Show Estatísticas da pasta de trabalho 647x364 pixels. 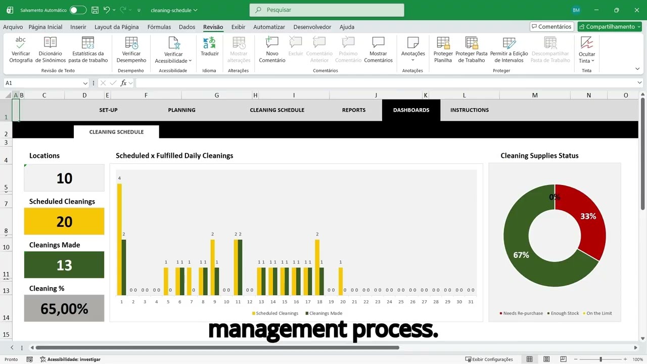[88, 50]
